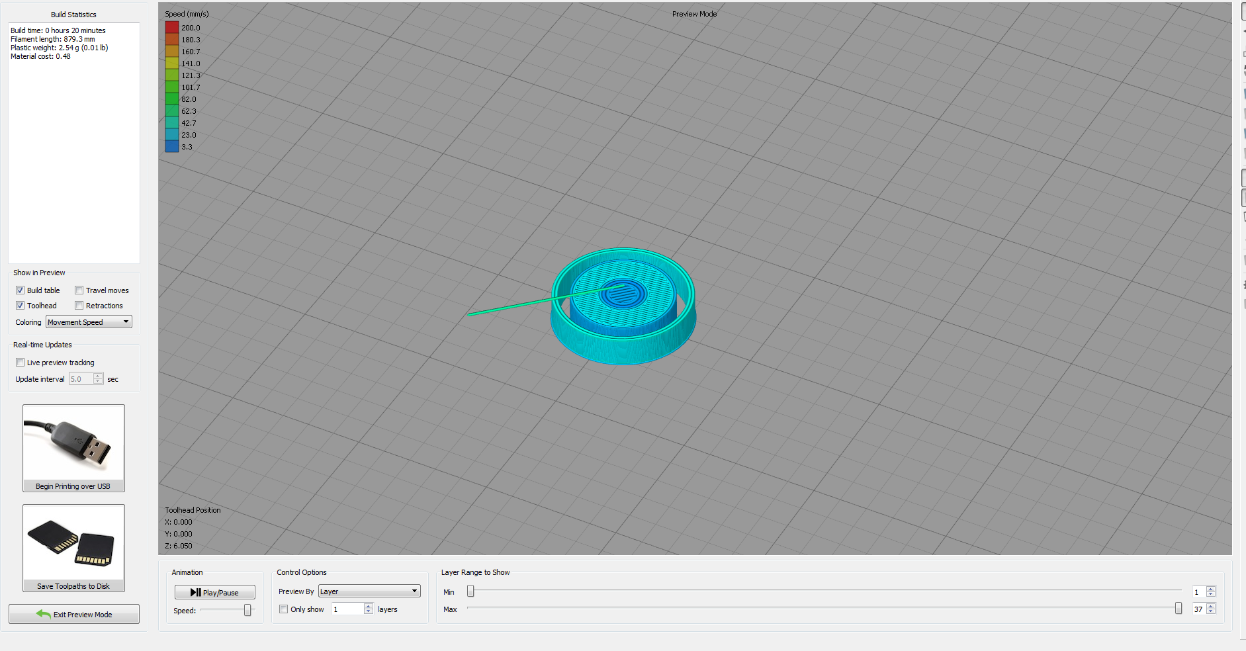Click the Play/Pause animation button
Screen dimensions: 1246x651
click(214, 592)
